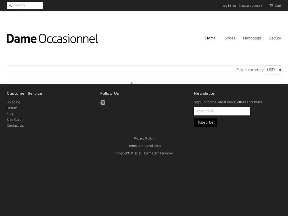This screenshot has height=216, width=288.
Task: Click the Customer Service heading
Action: click(24, 93)
